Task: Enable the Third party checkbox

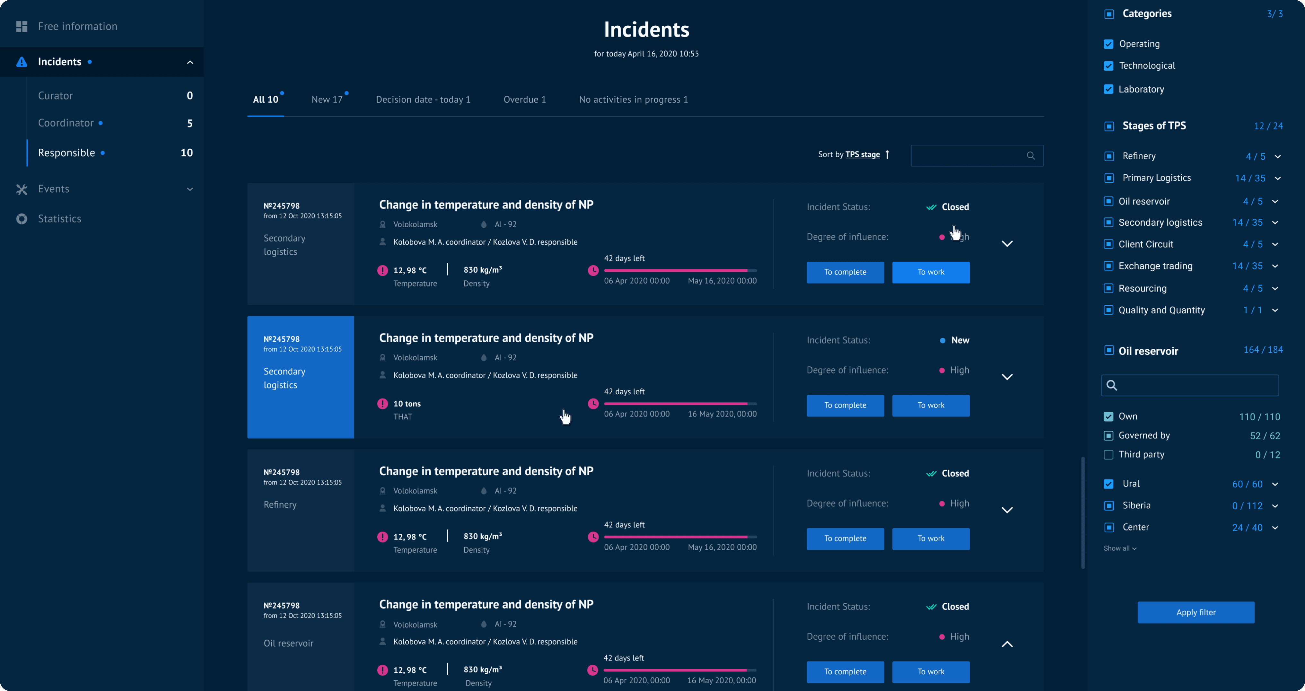Action: (x=1108, y=455)
